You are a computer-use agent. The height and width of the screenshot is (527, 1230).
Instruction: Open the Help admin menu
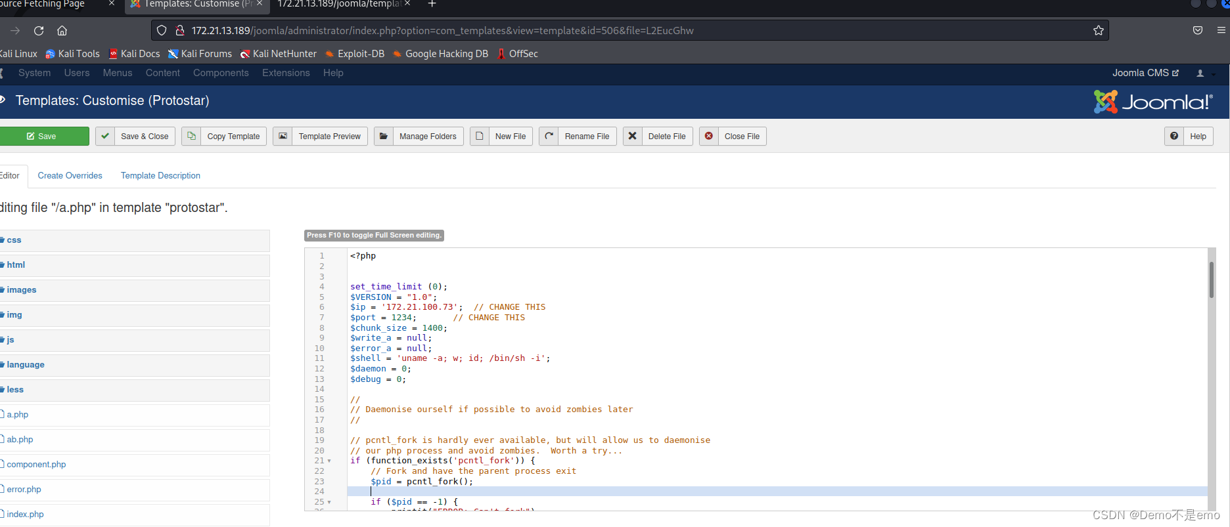tap(333, 73)
